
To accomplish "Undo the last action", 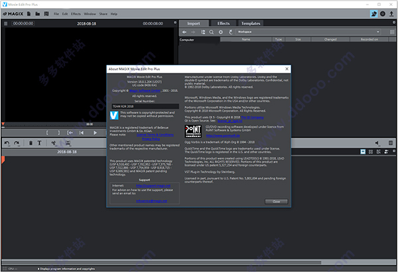I will pos(7,143).
